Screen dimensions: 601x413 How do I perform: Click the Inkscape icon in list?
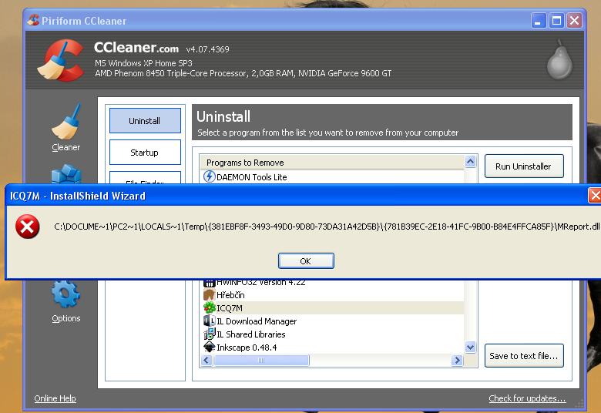pos(209,347)
